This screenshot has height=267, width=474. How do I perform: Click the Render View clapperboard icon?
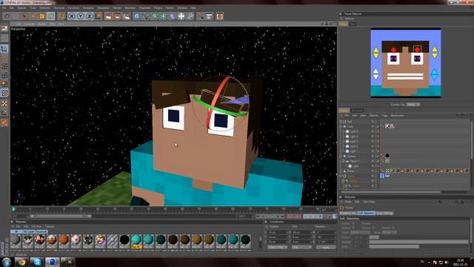[108, 16]
